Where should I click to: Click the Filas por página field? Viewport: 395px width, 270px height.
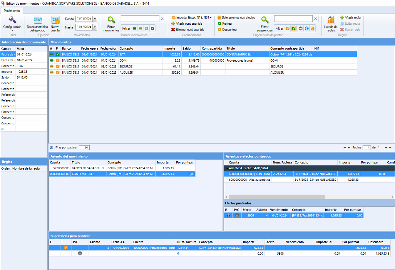click(x=84, y=147)
